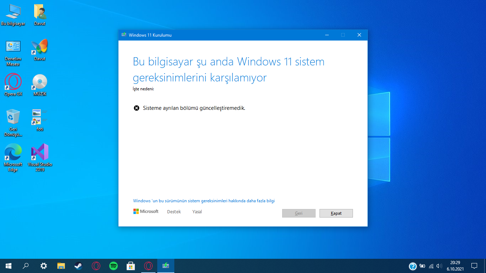Screen dimensions: 486x273
Task: Open Opera GX right of Microsoft Store
Action: point(148,266)
